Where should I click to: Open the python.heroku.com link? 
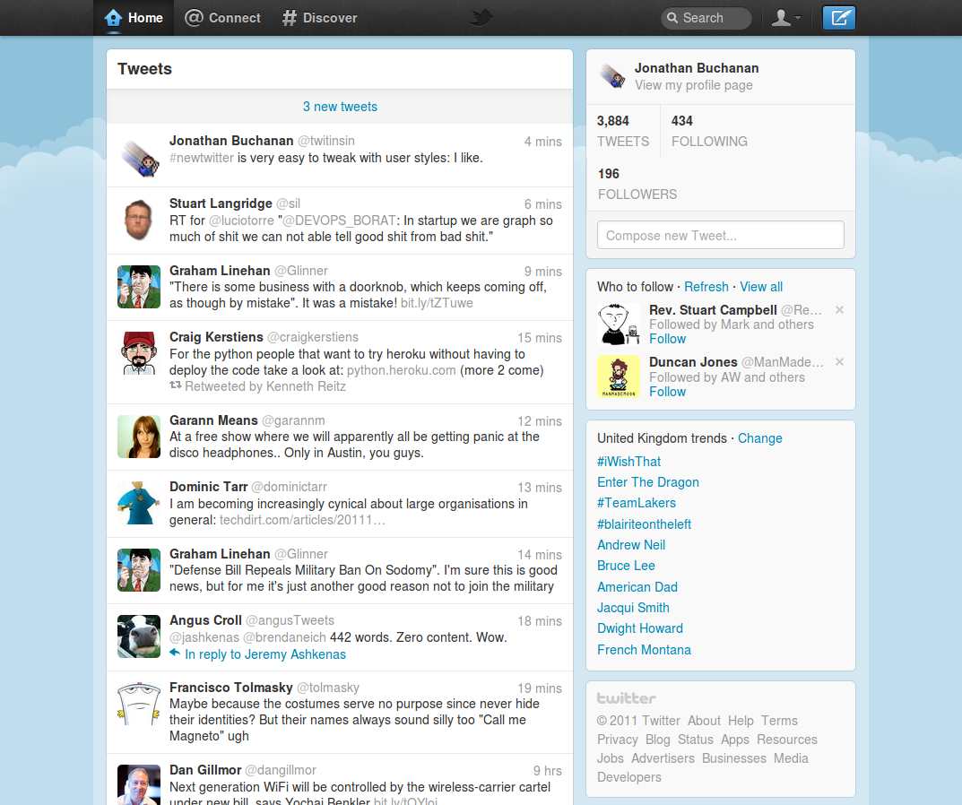pyautogui.click(x=402, y=370)
